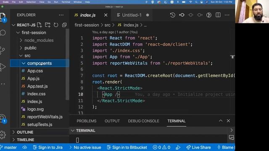Click the share icon beside warnings count
The width and height of the screenshot is (269, 151).
pos(178,147)
